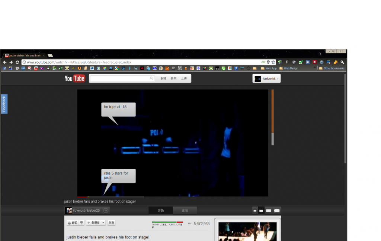Switch to the right suggestions tab
The height and width of the screenshot is (241, 381).
pos(185,211)
